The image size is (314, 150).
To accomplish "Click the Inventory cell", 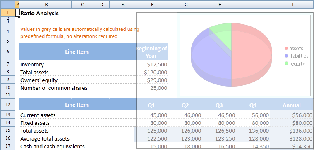I will [77, 64].
